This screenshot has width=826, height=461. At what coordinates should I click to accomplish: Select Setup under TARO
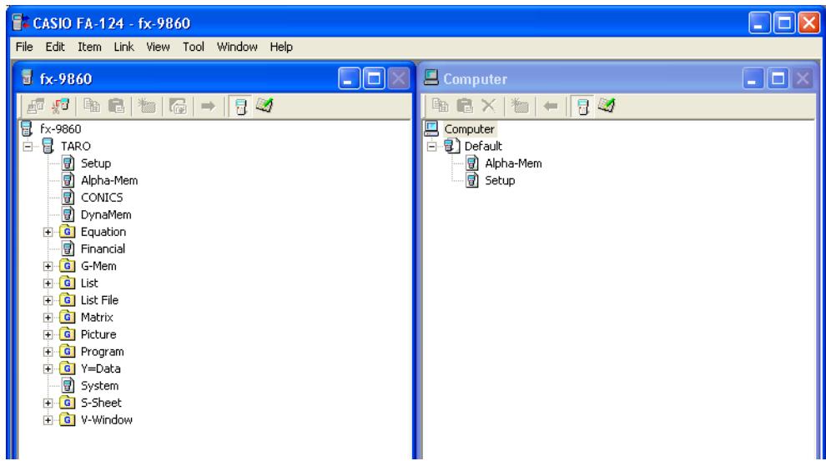tap(96, 163)
